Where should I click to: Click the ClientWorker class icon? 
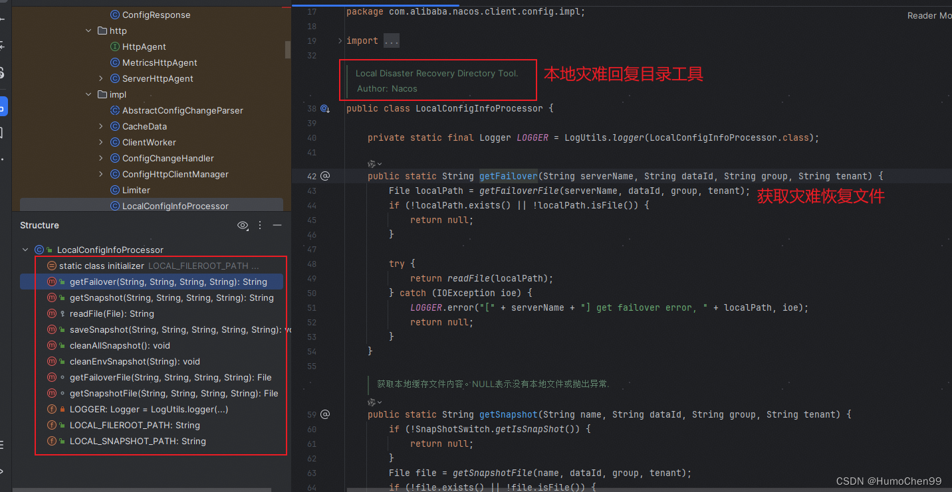coord(114,142)
